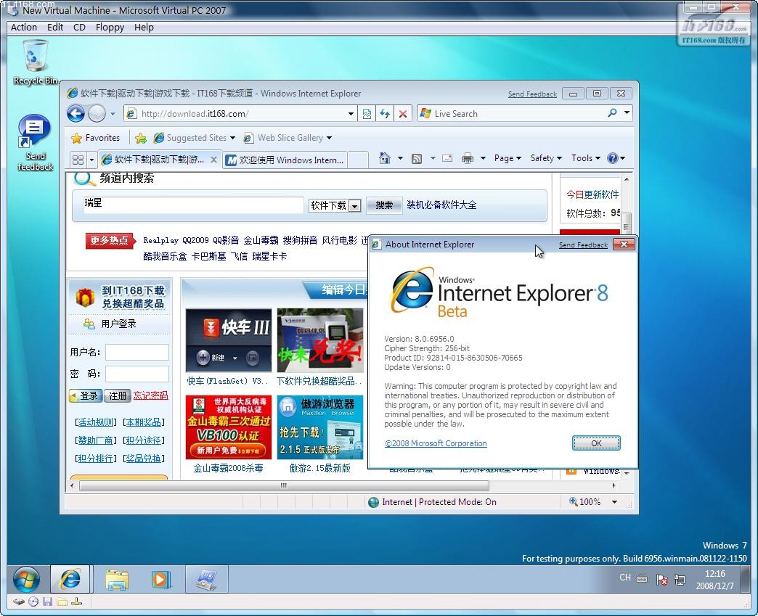Viewport: 758px width, 616px height.
Task: Click the taskbar clock showing 12:16
Action: pyautogui.click(x=715, y=579)
